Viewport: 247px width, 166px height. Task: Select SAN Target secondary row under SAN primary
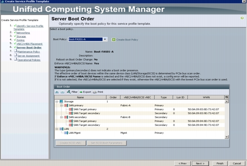click(x=139, y=113)
